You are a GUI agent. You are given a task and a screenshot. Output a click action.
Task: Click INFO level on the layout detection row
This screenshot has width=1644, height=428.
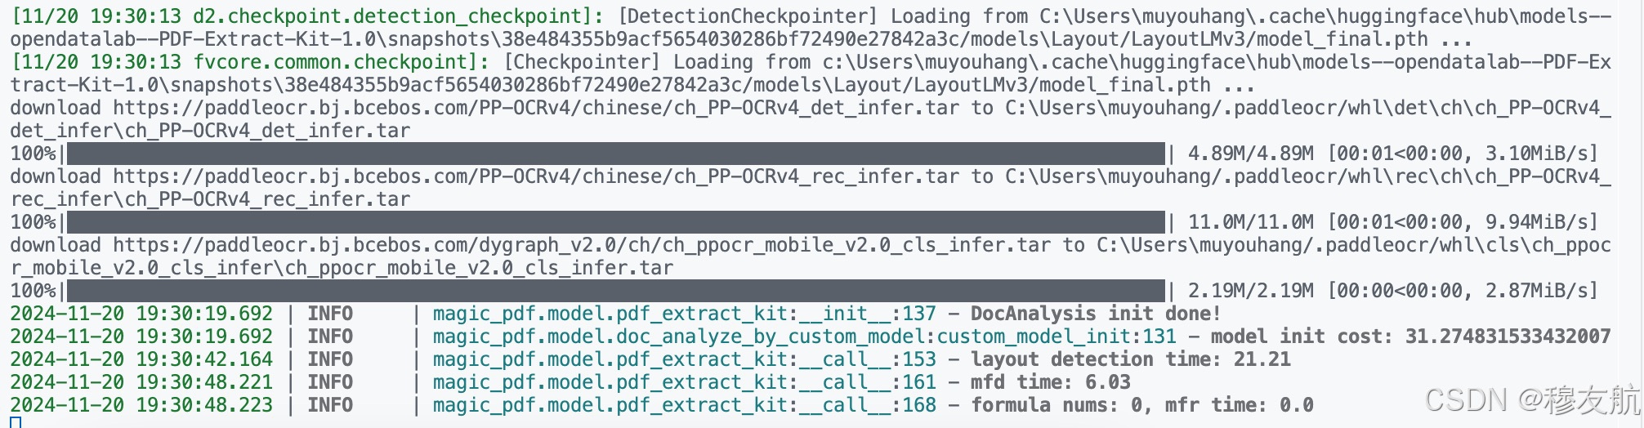(330, 359)
